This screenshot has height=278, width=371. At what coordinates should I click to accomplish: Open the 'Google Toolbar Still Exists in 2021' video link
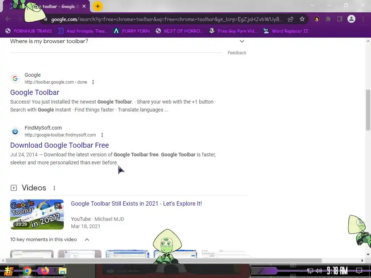click(136, 203)
